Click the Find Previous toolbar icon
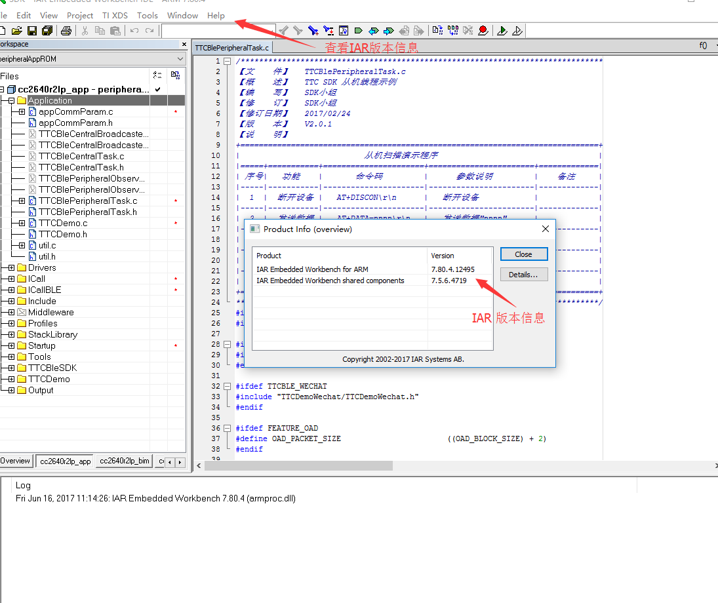 coord(283,31)
